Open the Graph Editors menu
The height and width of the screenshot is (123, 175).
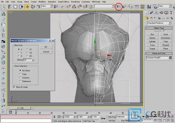63,2
